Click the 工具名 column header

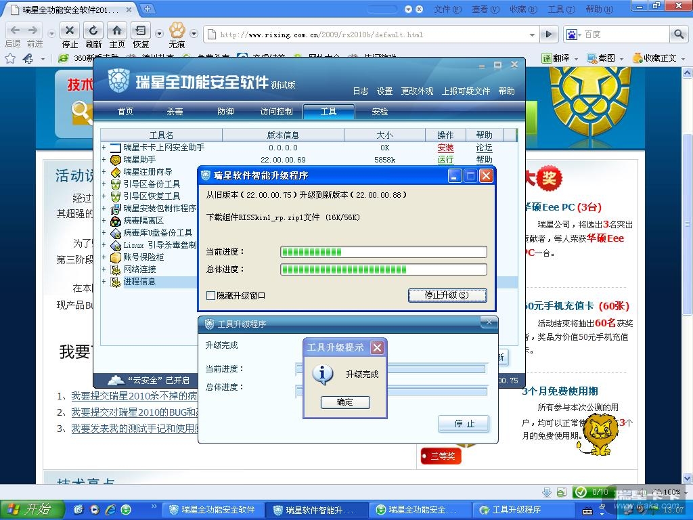[x=161, y=135]
